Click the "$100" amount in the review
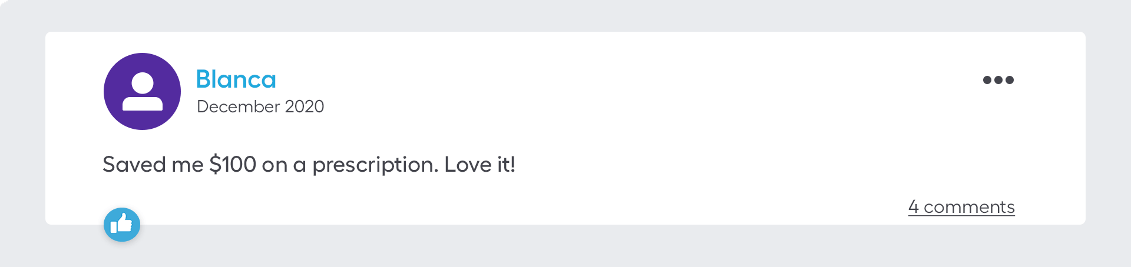This screenshot has width=1131, height=267. click(233, 165)
